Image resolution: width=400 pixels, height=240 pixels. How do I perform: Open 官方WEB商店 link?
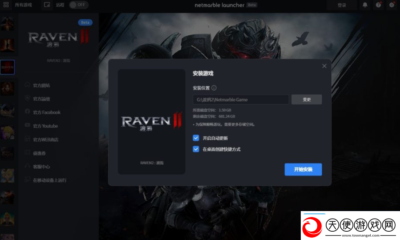pyautogui.click(x=46, y=139)
